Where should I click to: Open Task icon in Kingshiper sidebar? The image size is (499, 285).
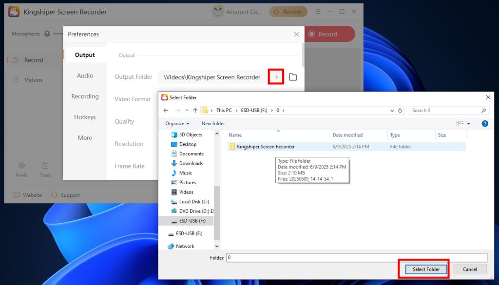coord(45,166)
